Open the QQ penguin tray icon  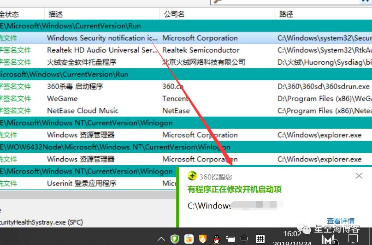tap(216, 239)
